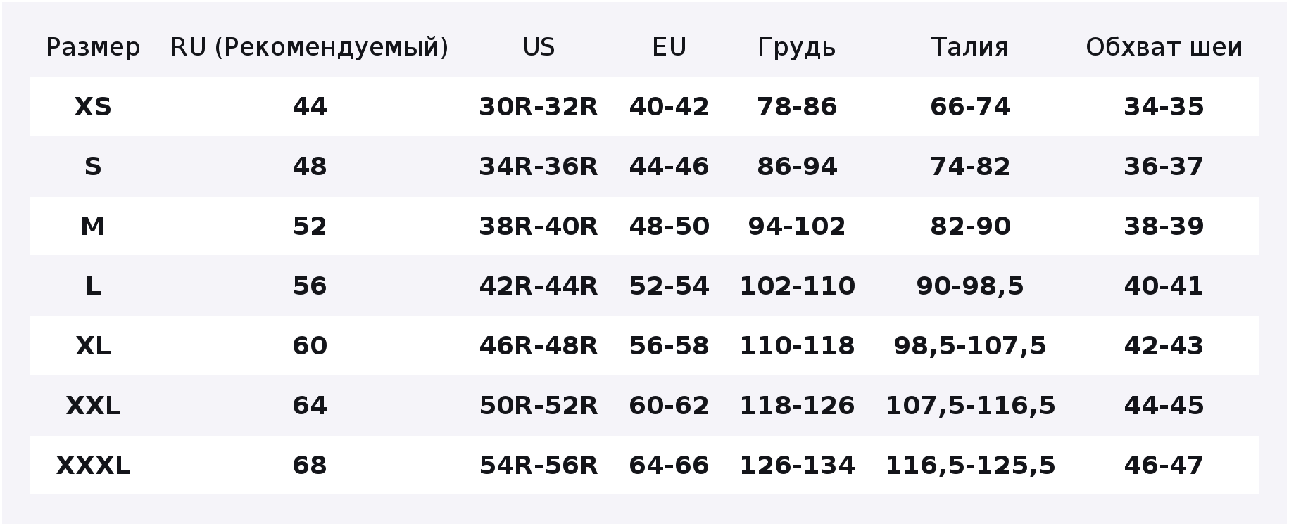Click the US value 38R-40R
The image size is (1289, 526).
[x=539, y=226]
